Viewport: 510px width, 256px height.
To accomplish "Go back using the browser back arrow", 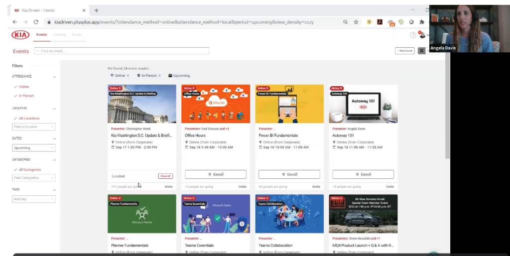I will tap(15, 22).
